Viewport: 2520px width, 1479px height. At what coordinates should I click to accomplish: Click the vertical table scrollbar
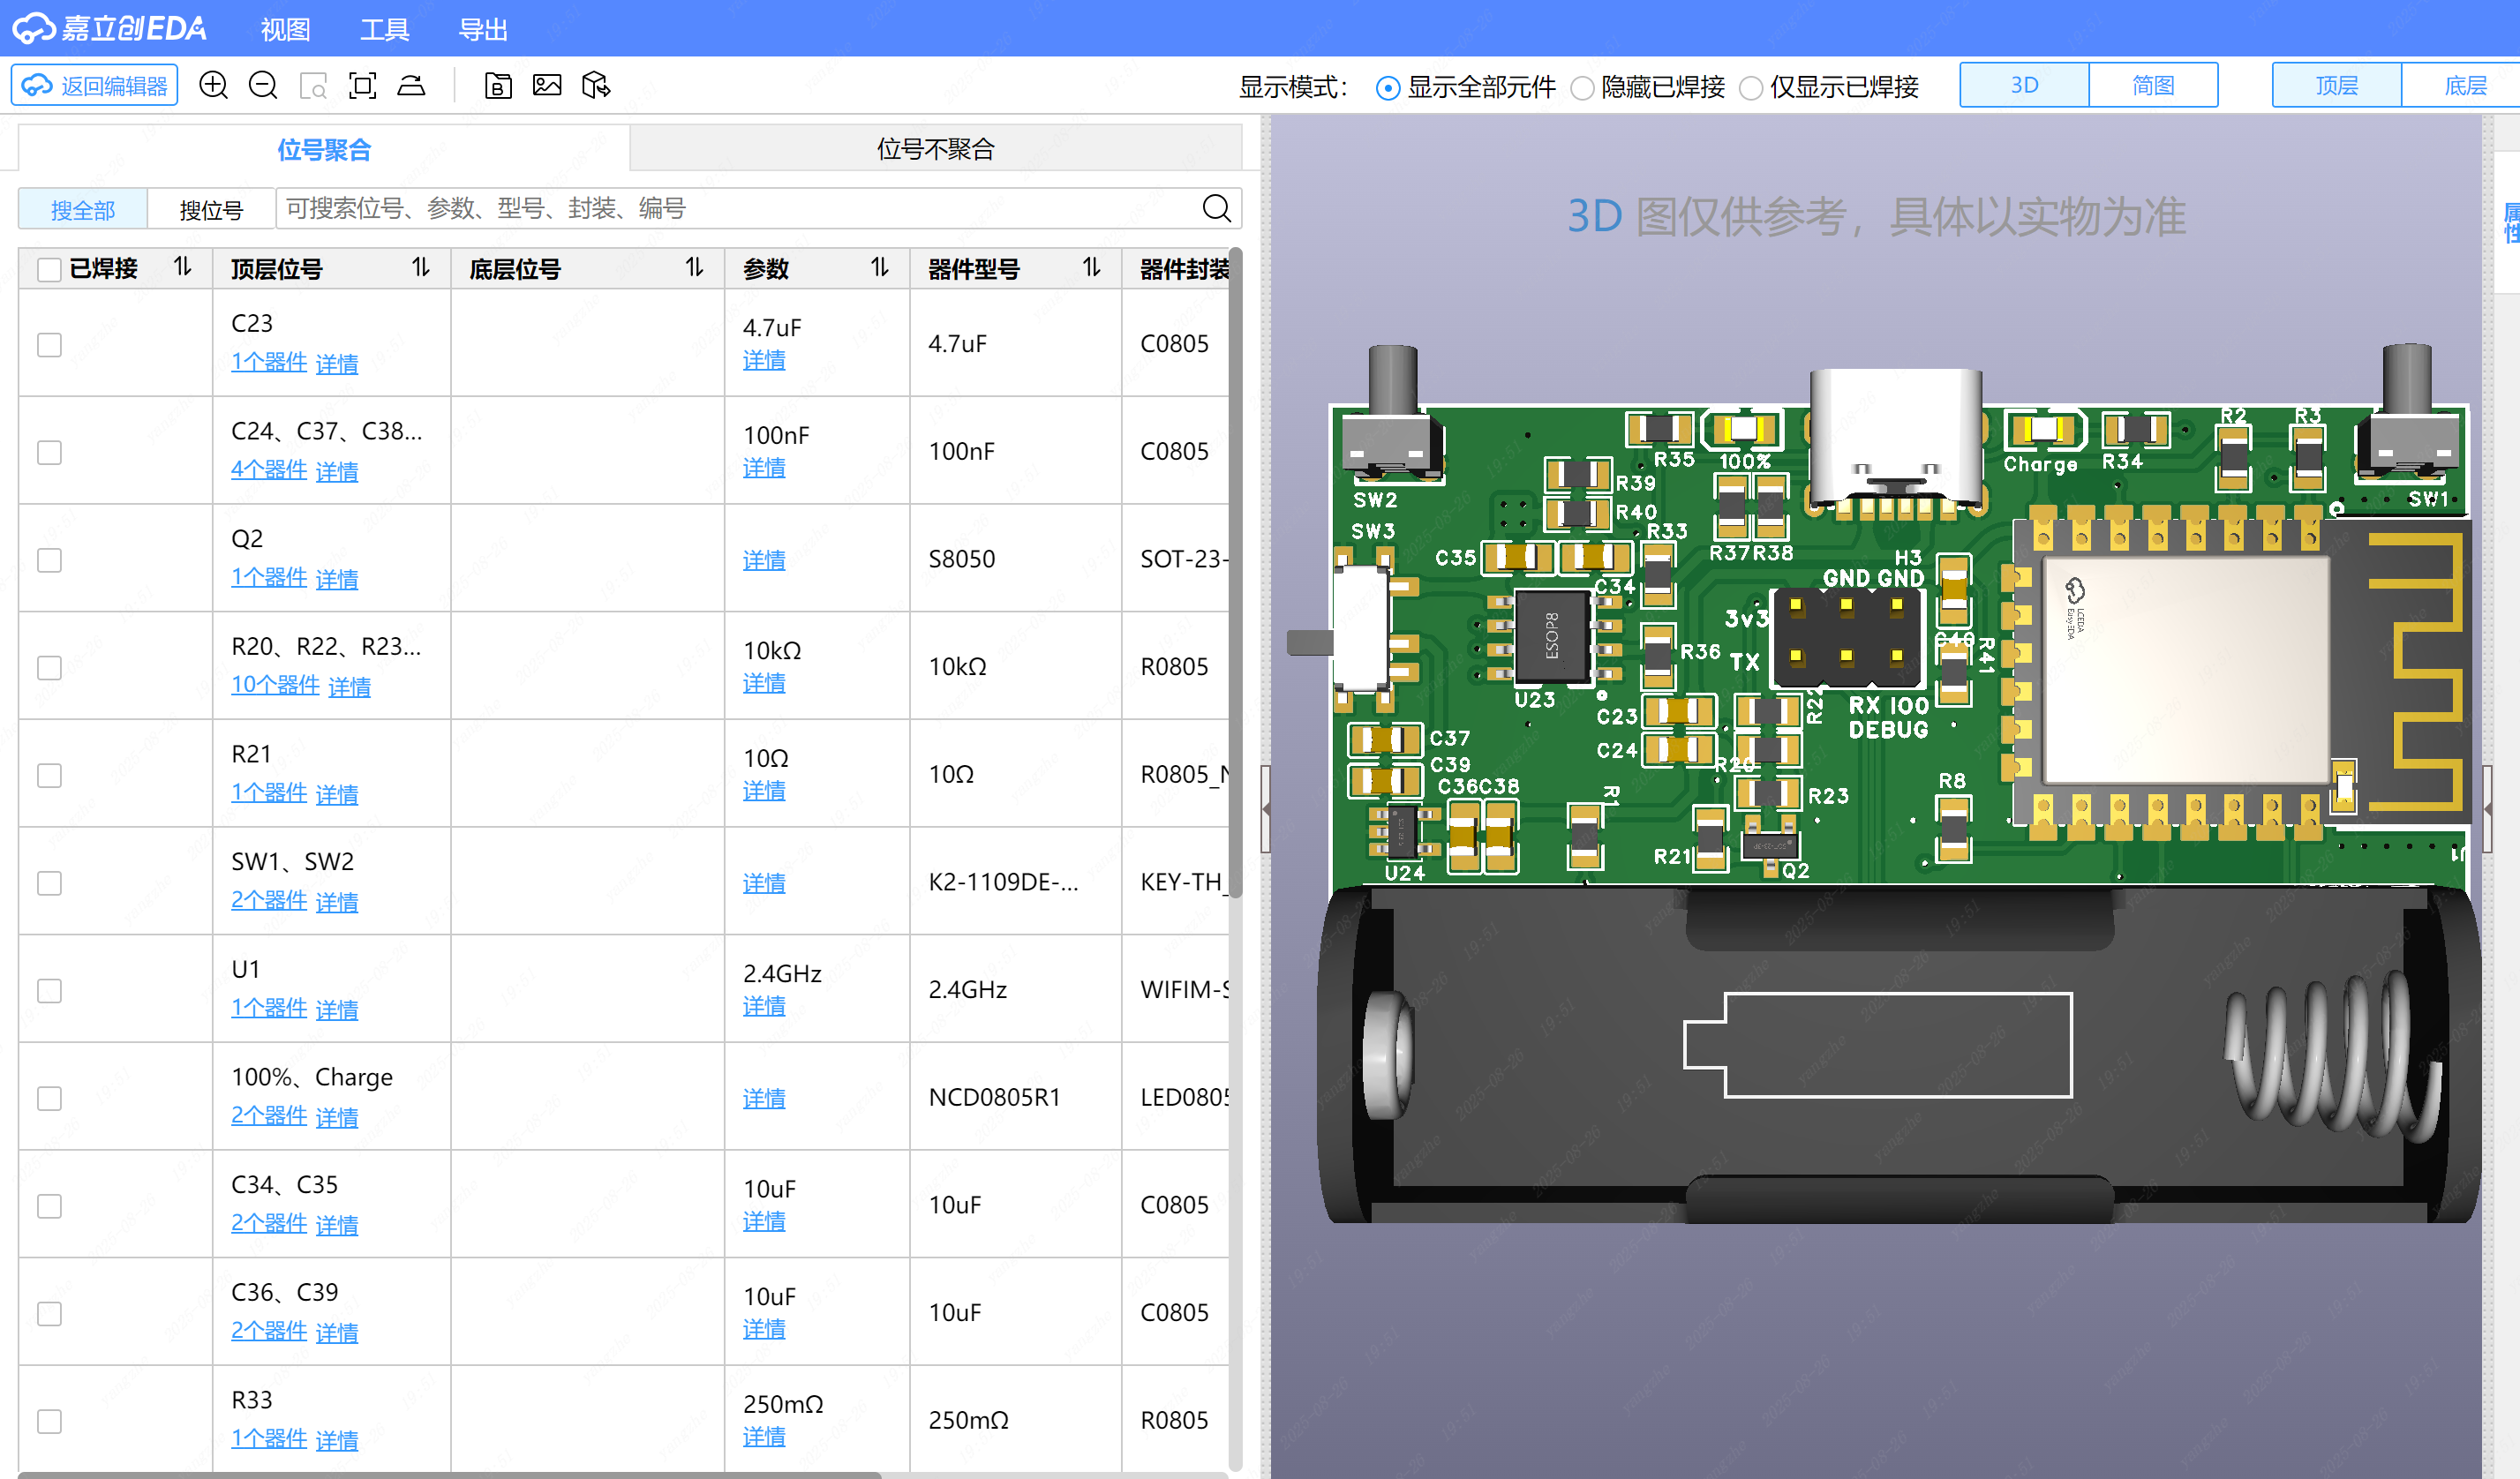click(1235, 573)
